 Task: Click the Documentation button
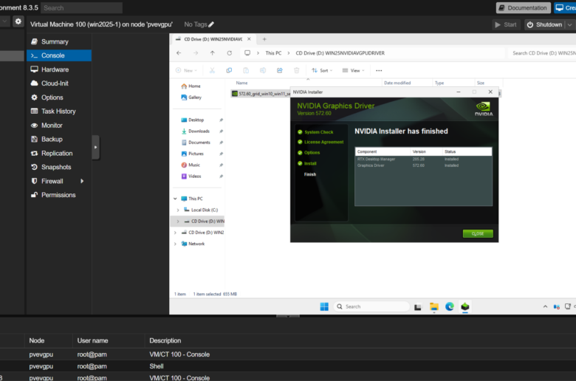[x=523, y=7]
